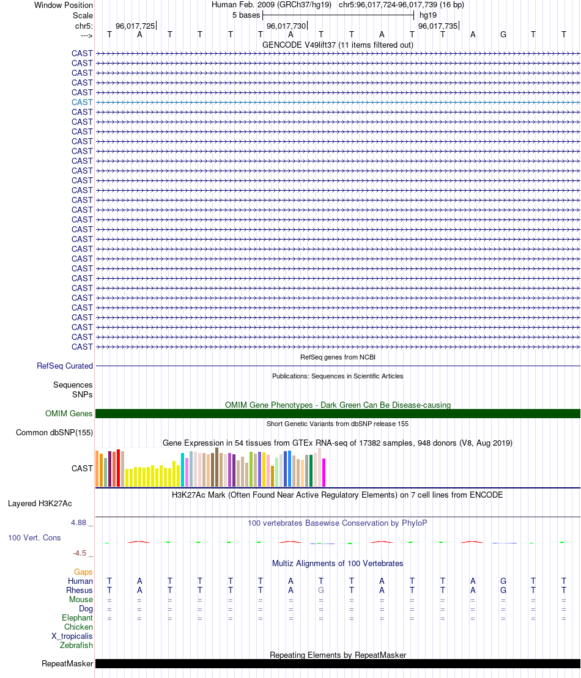Click the 4.88 conservation scale maximum
581x678 pixels.
pos(79,523)
